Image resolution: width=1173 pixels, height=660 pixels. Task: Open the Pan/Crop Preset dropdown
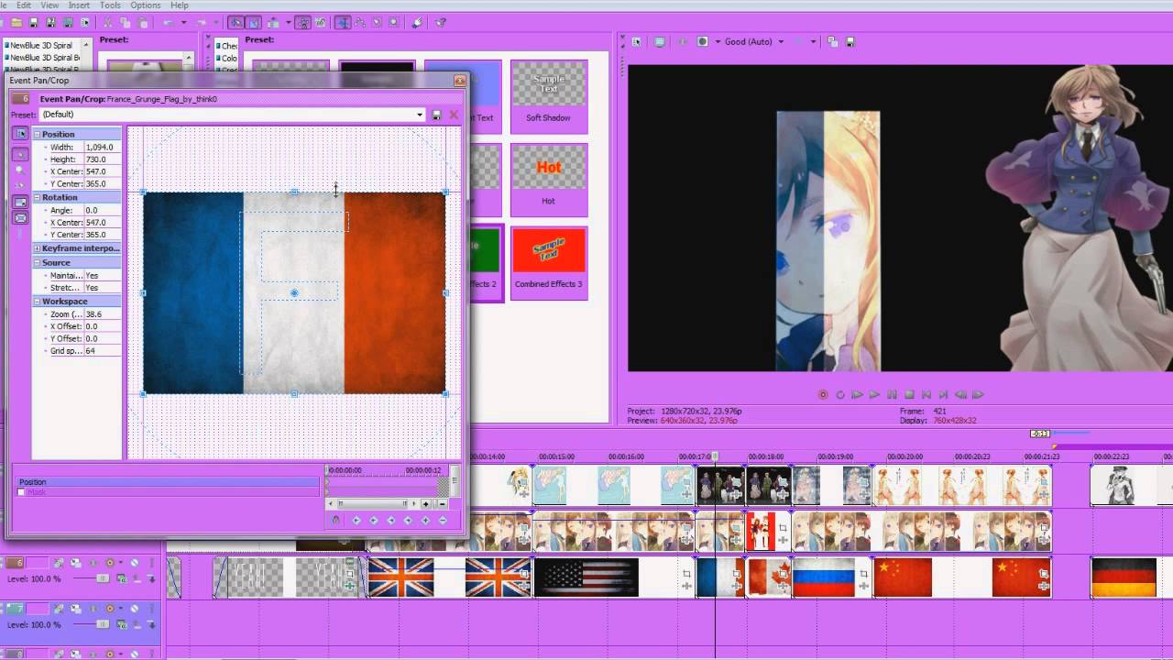(420, 115)
